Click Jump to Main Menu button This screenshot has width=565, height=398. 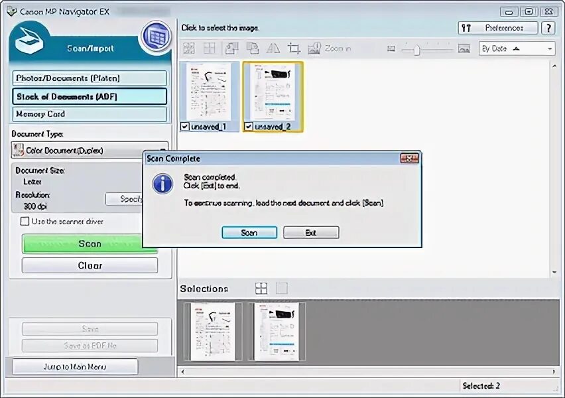tap(75, 367)
